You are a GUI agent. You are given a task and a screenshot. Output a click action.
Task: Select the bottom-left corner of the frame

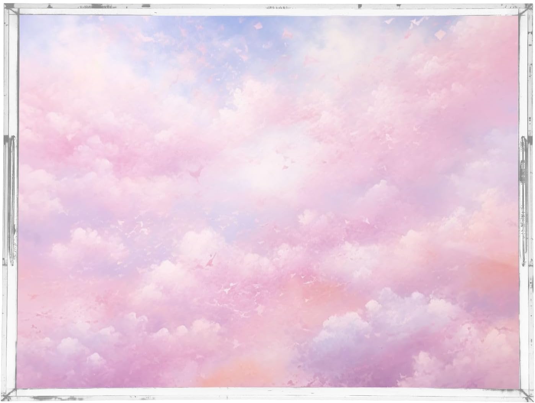click(x=11, y=394)
